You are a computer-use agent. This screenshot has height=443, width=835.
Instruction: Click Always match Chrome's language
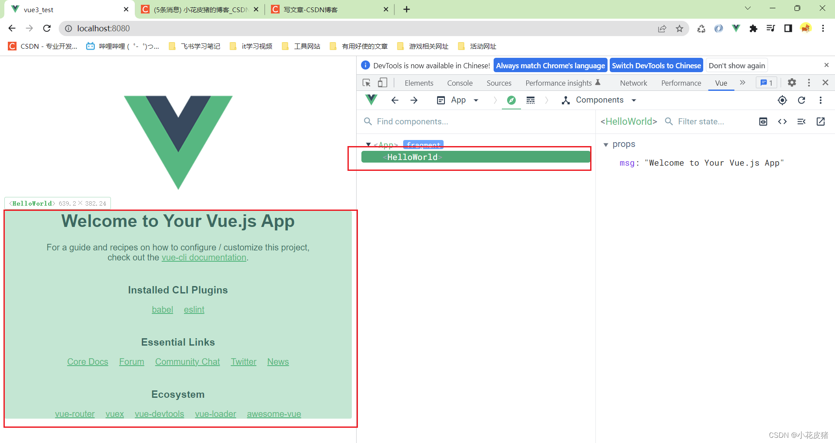coord(550,66)
